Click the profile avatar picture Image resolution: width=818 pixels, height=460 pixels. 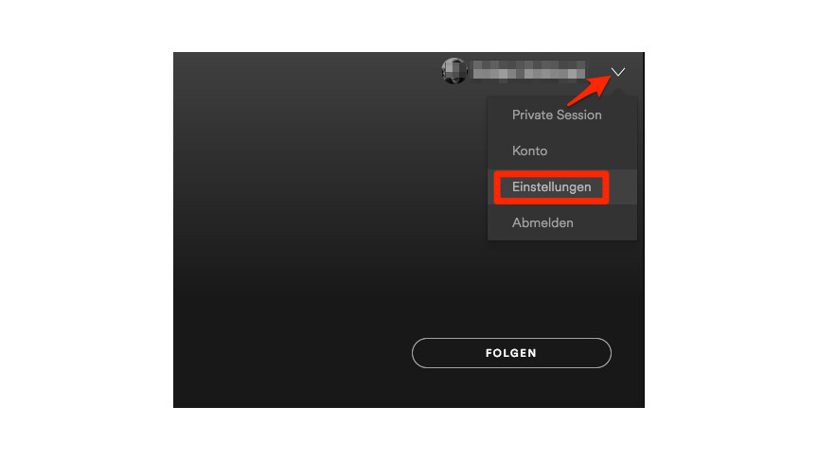tap(453, 71)
